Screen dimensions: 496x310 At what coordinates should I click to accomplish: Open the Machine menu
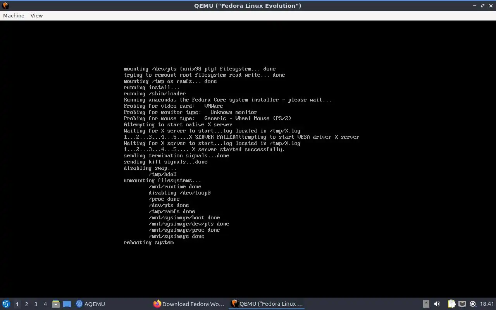14,15
